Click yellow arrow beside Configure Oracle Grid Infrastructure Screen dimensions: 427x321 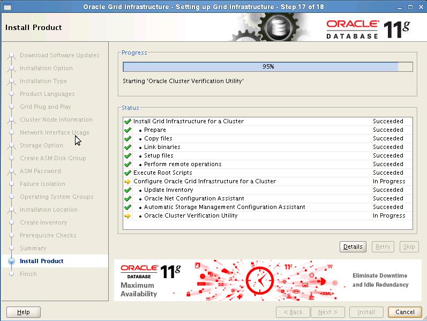(128, 182)
